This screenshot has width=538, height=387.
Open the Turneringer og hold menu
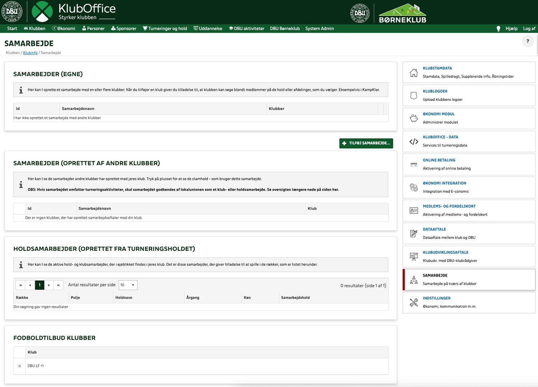pyautogui.click(x=165, y=29)
